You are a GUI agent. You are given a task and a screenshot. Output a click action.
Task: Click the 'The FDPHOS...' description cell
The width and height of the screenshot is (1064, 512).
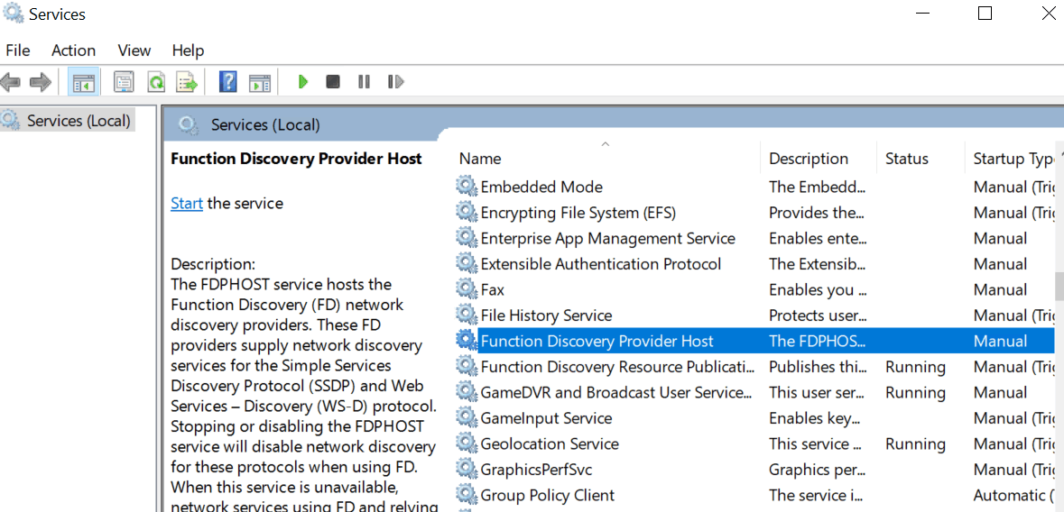click(x=818, y=341)
